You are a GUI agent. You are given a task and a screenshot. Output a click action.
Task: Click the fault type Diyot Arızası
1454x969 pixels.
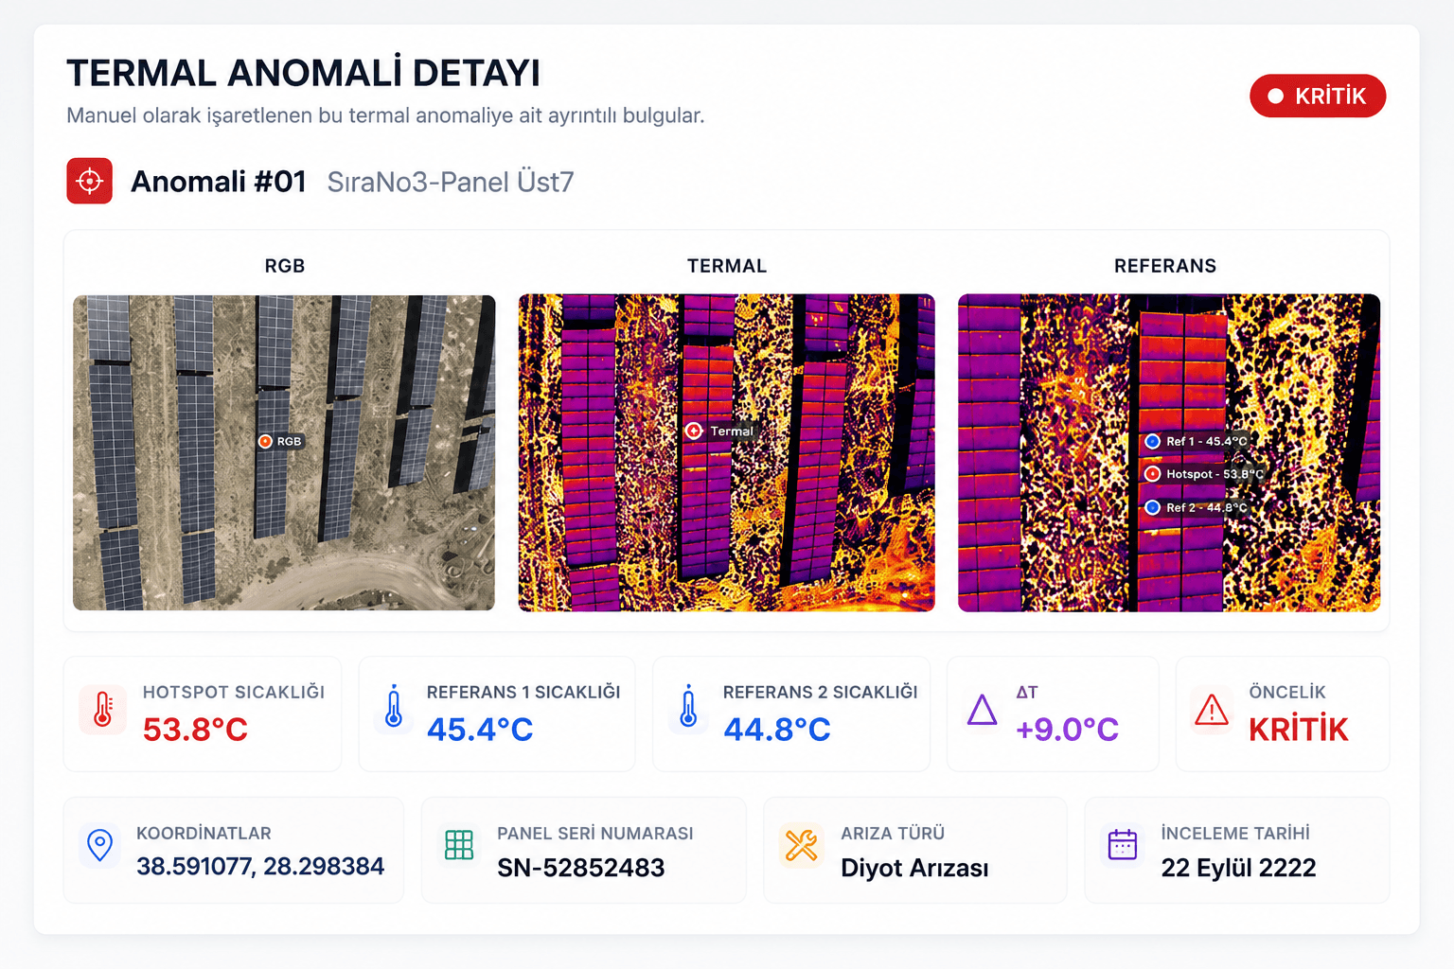tap(914, 868)
